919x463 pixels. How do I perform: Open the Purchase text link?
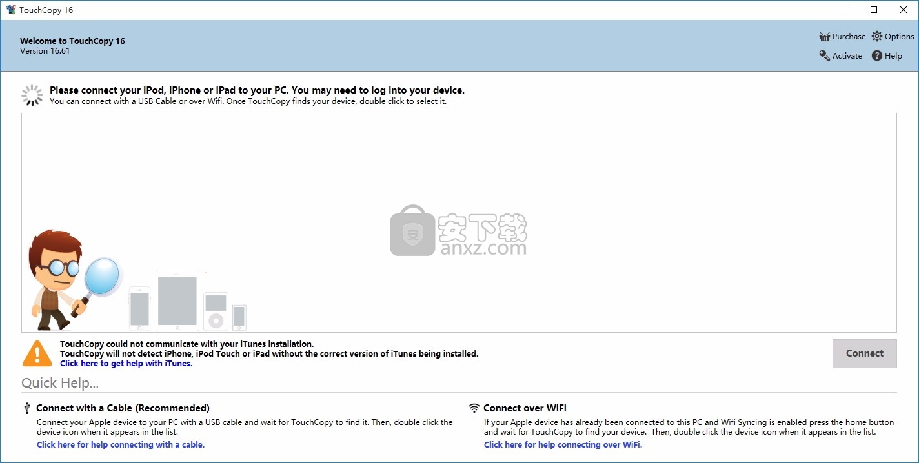849,37
